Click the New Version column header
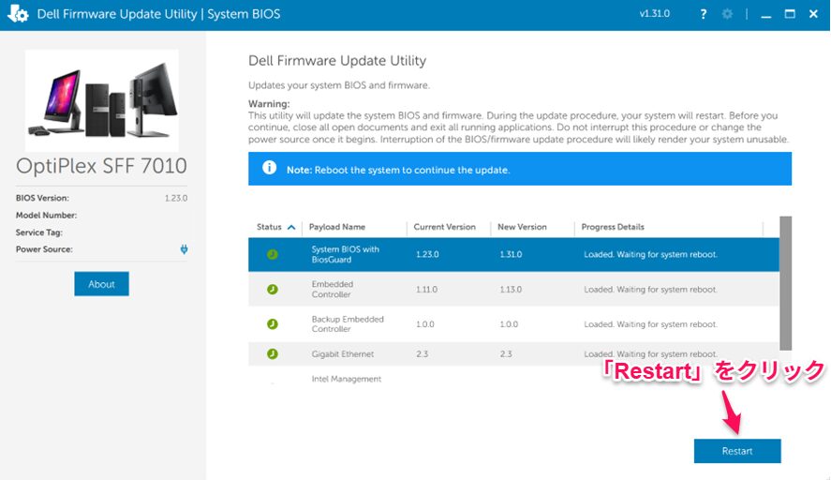 coord(523,227)
